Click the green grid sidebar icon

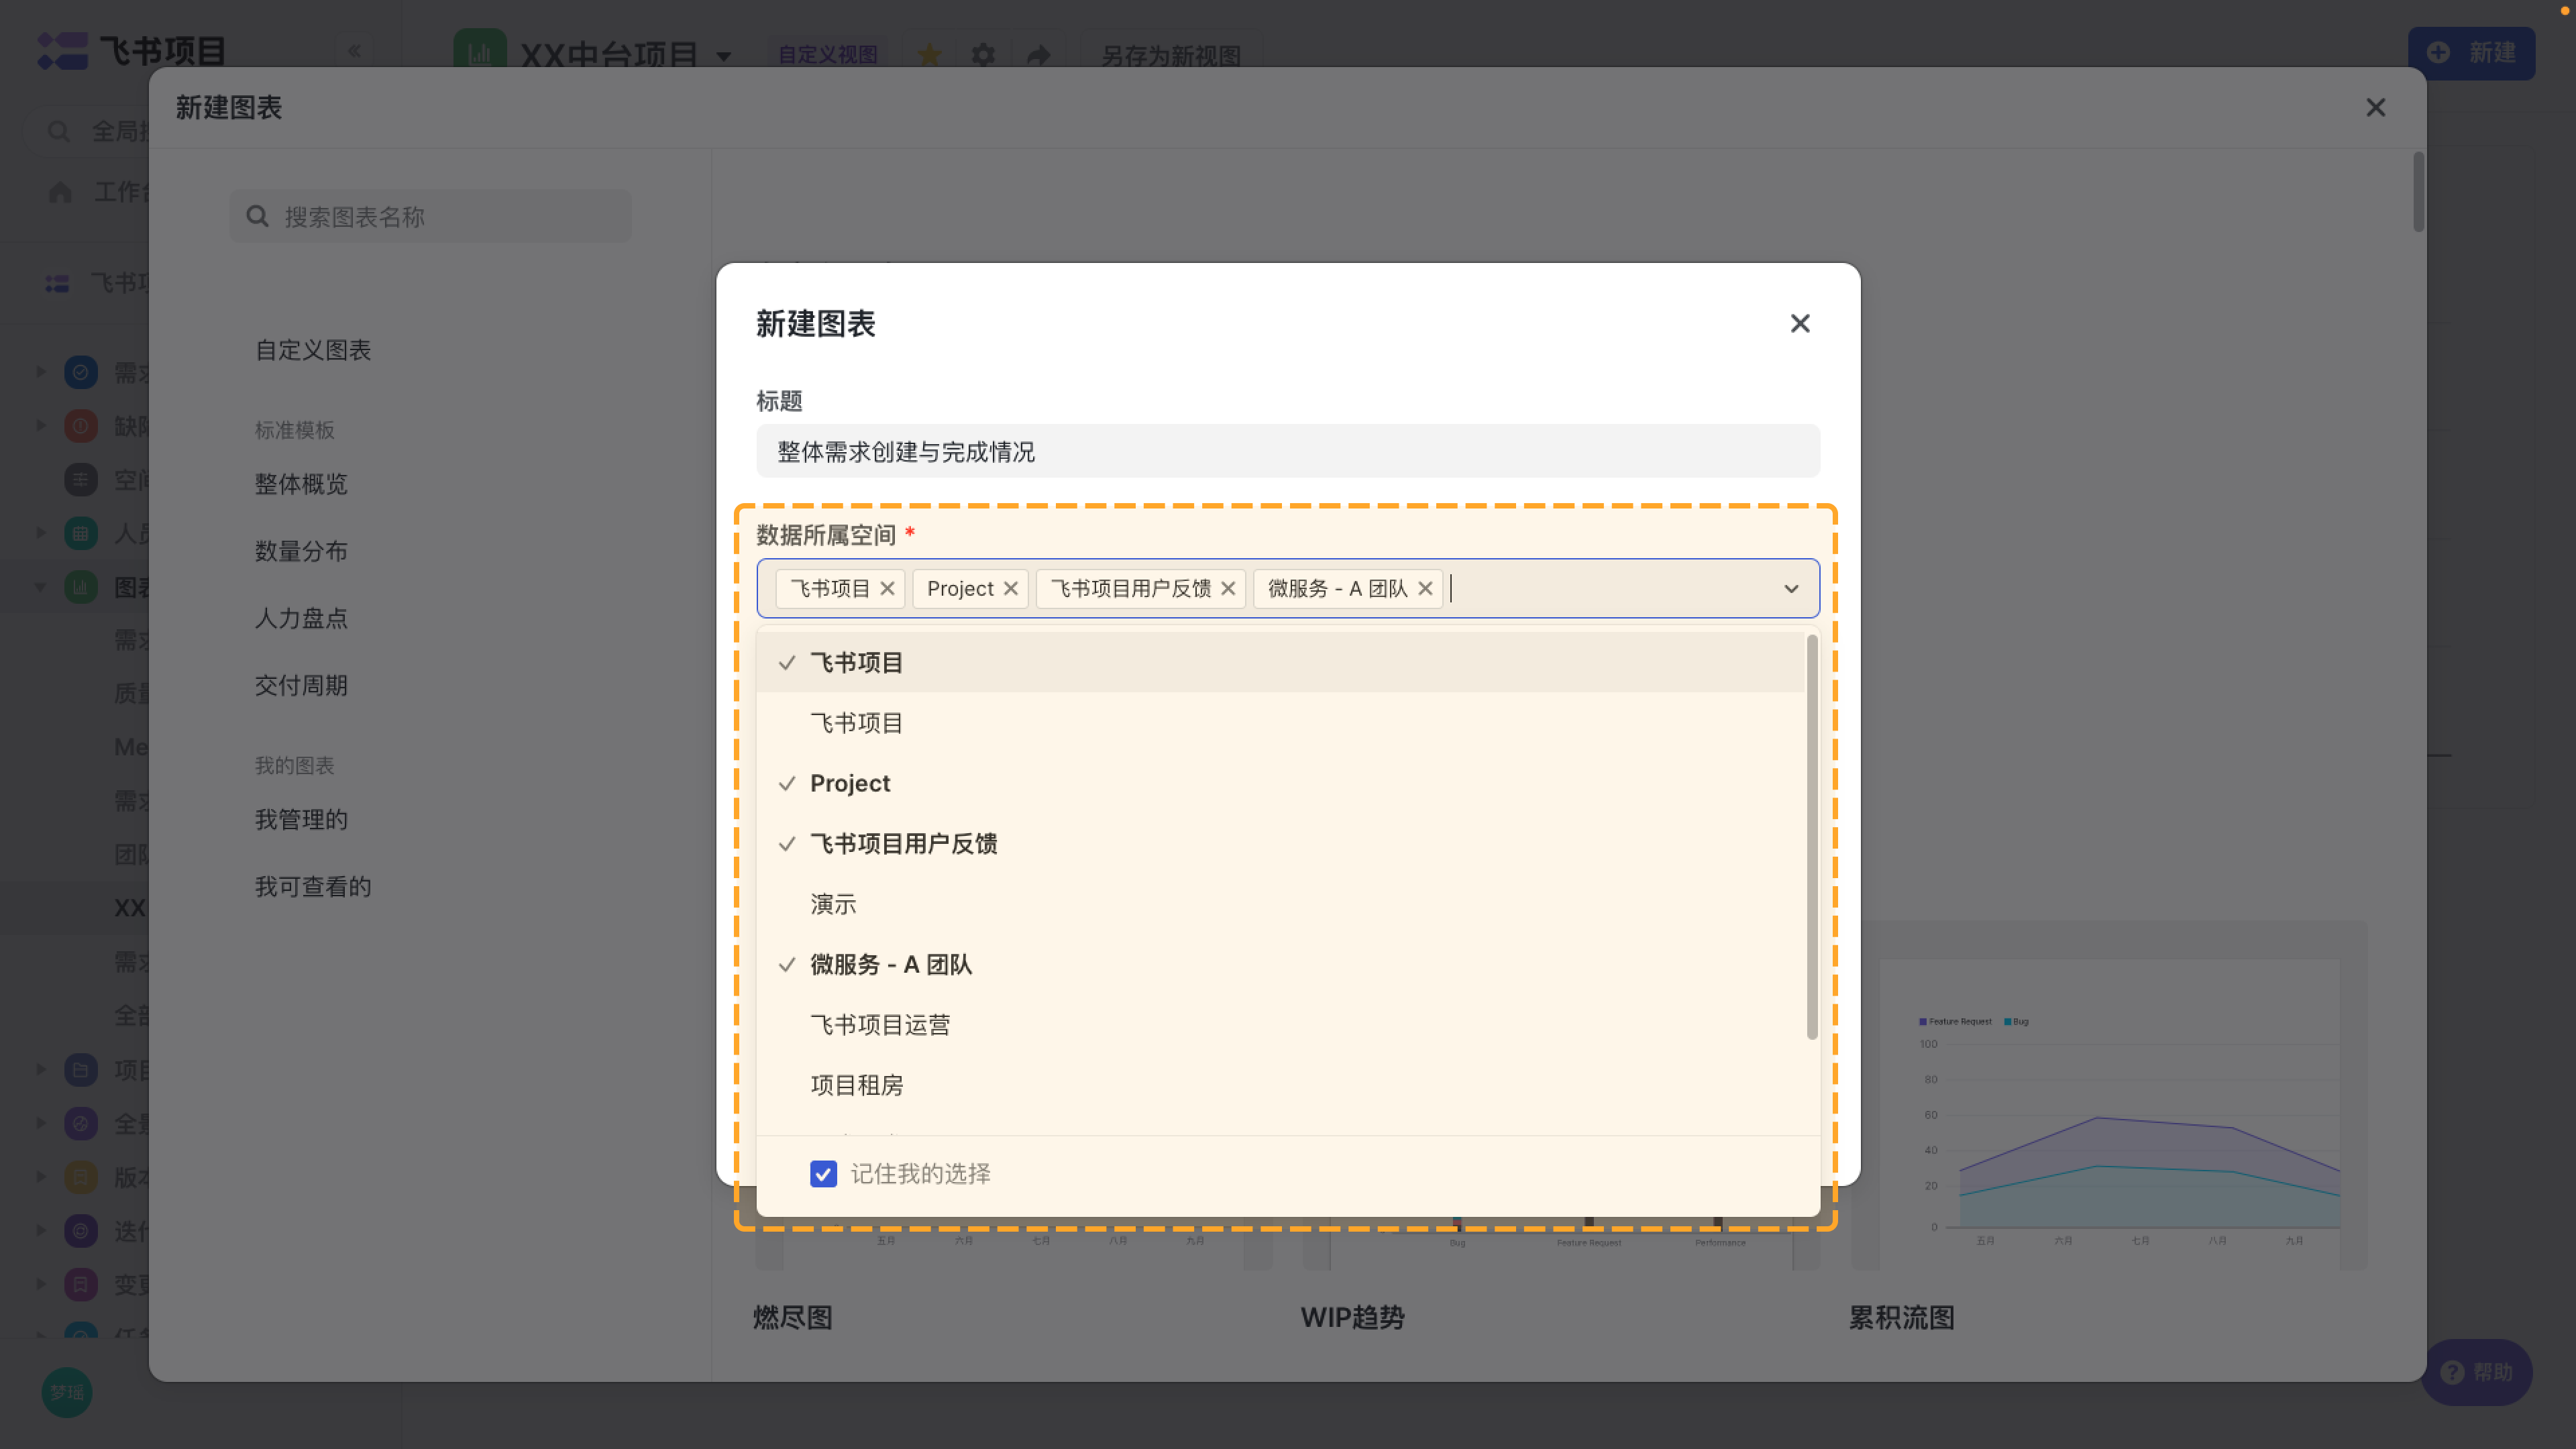81,533
